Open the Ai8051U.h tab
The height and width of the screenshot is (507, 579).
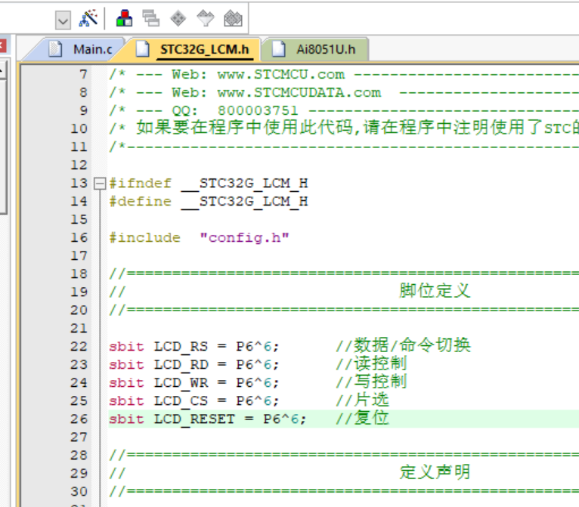pos(317,49)
